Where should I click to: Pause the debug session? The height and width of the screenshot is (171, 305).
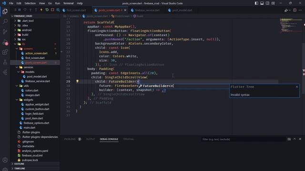(x=20, y=10)
